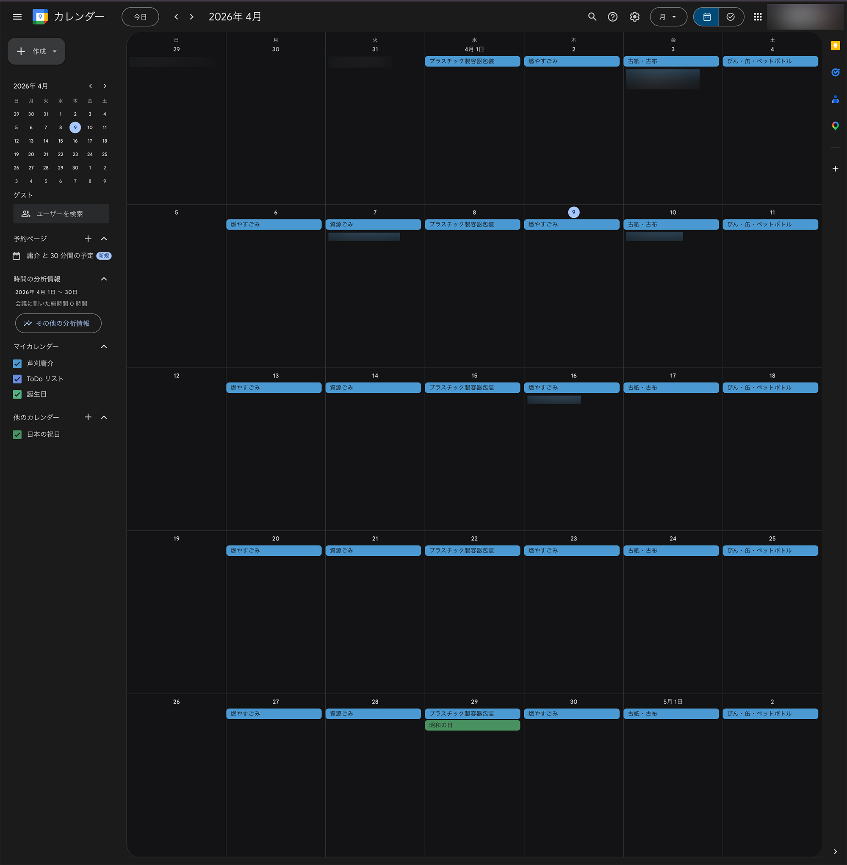Switch to Tasks view toggle
This screenshot has width=847, height=865.
click(x=731, y=17)
